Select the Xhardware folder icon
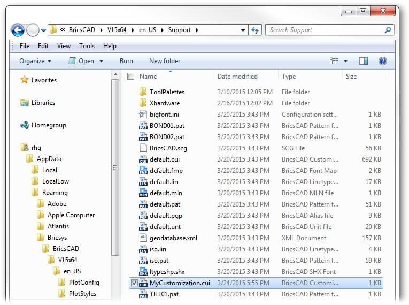The width and height of the screenshot is (409, 305). click(143, 103)
